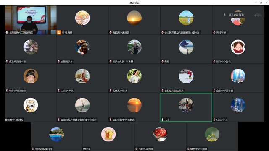269x151 pixels.
Task: Click 金悦幼儿园陆美英's skier avatar
Action: tap(186, 76)
